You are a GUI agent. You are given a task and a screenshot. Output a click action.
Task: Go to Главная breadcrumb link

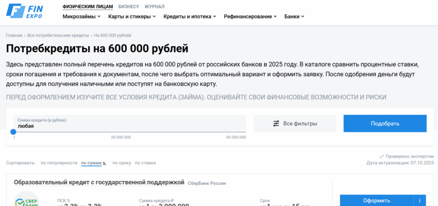(x=14, y=36)
